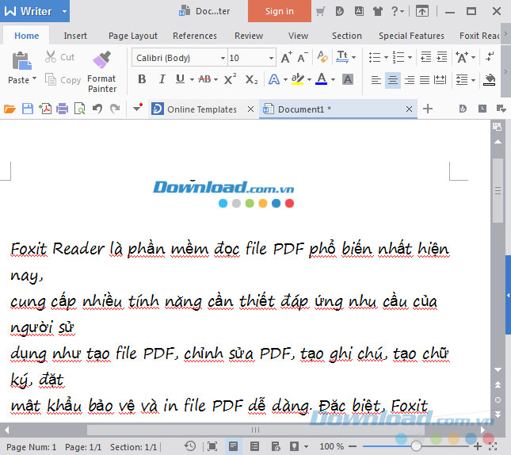Viewport: 511px width, 455px height.
Task: Justify paragraph text
Action: [425, 79]
